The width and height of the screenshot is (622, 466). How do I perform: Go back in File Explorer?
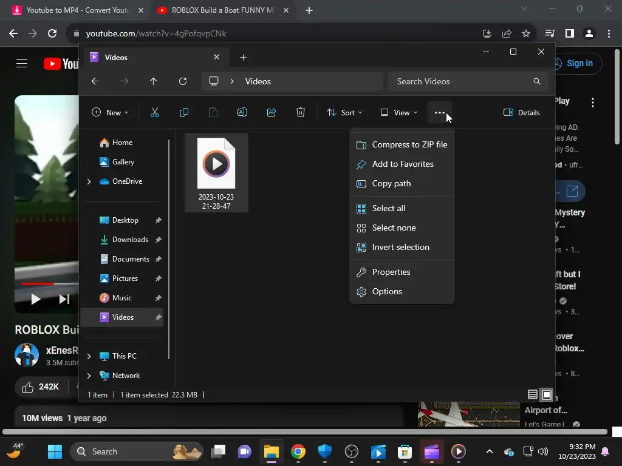95,81
